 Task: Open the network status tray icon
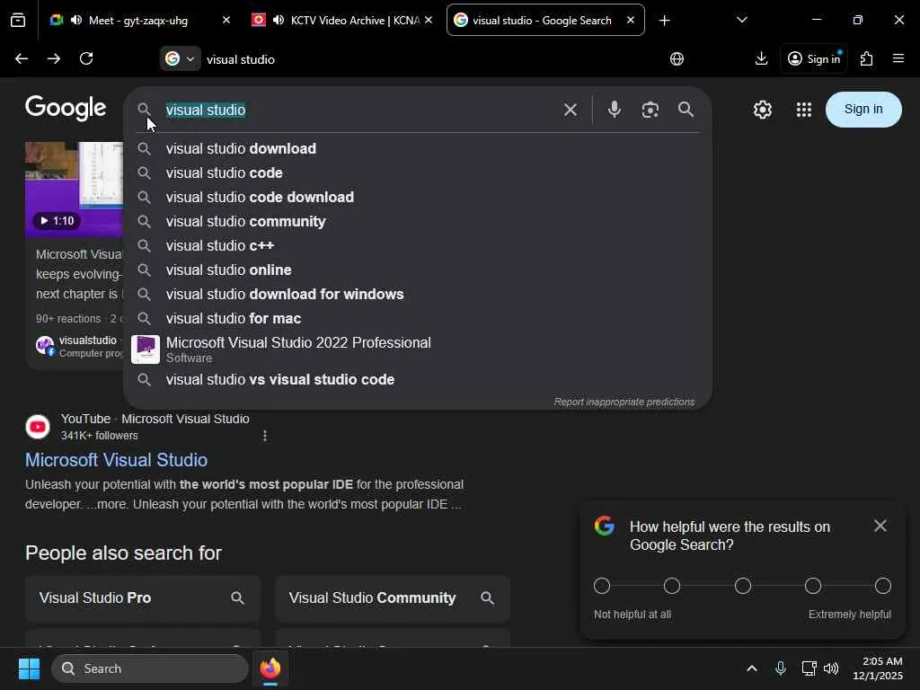point(809,668)
